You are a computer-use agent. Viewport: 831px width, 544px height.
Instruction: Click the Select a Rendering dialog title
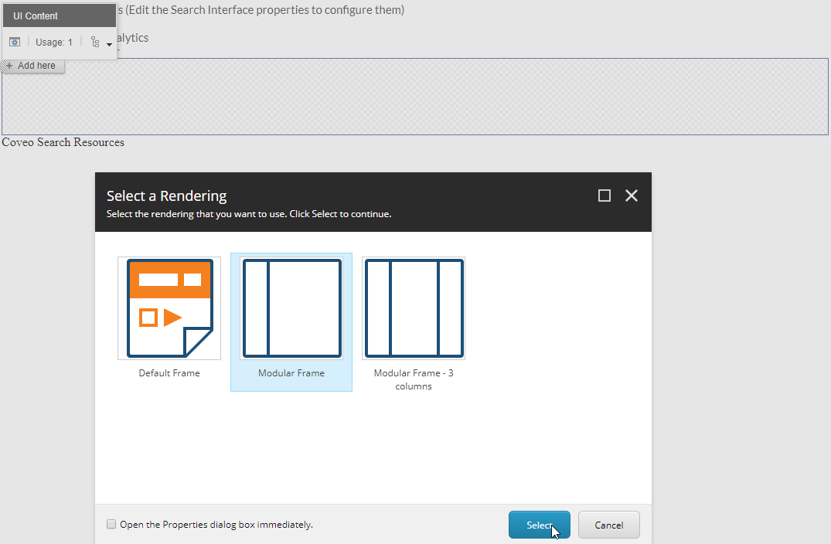165,195
